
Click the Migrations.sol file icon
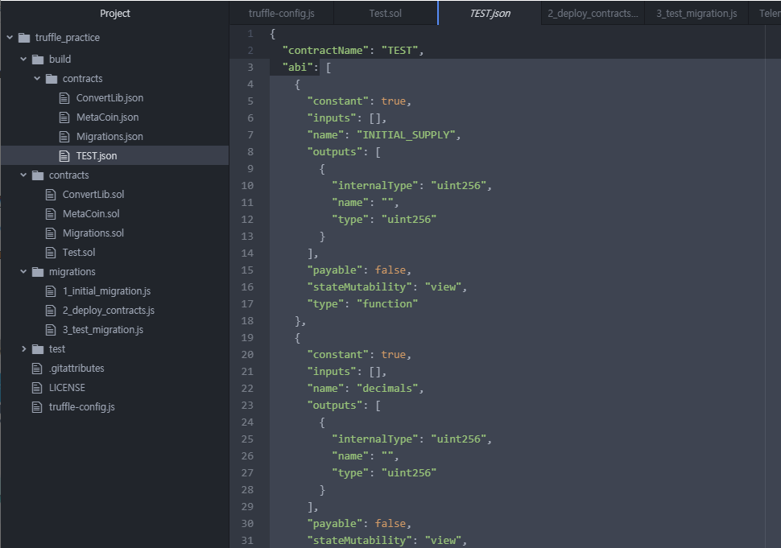coord(51,233)
